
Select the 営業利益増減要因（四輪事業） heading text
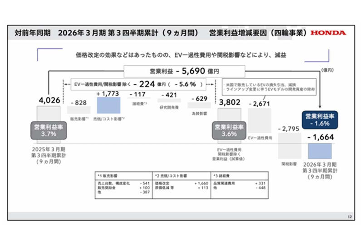pos(258,33)
